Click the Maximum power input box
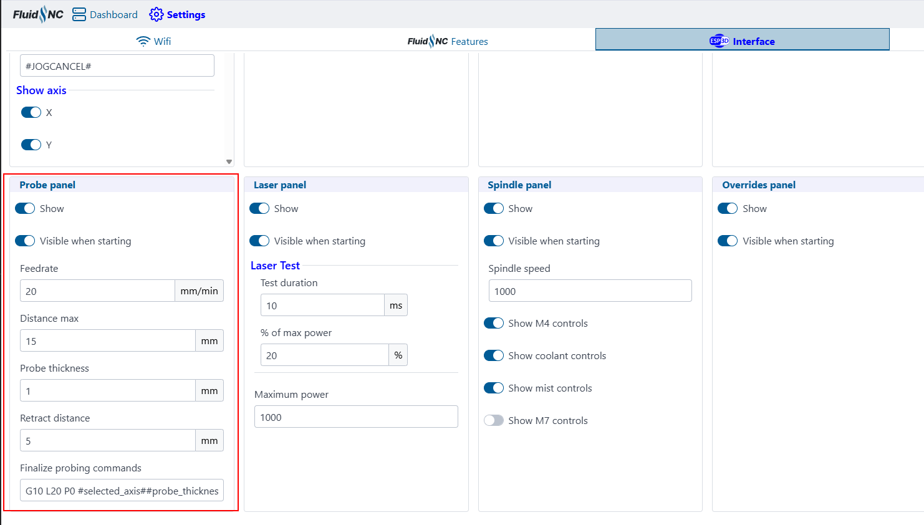 tap(356, 417)
